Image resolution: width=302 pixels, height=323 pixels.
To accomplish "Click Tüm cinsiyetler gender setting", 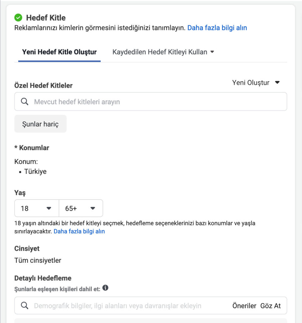I will 38,260.
